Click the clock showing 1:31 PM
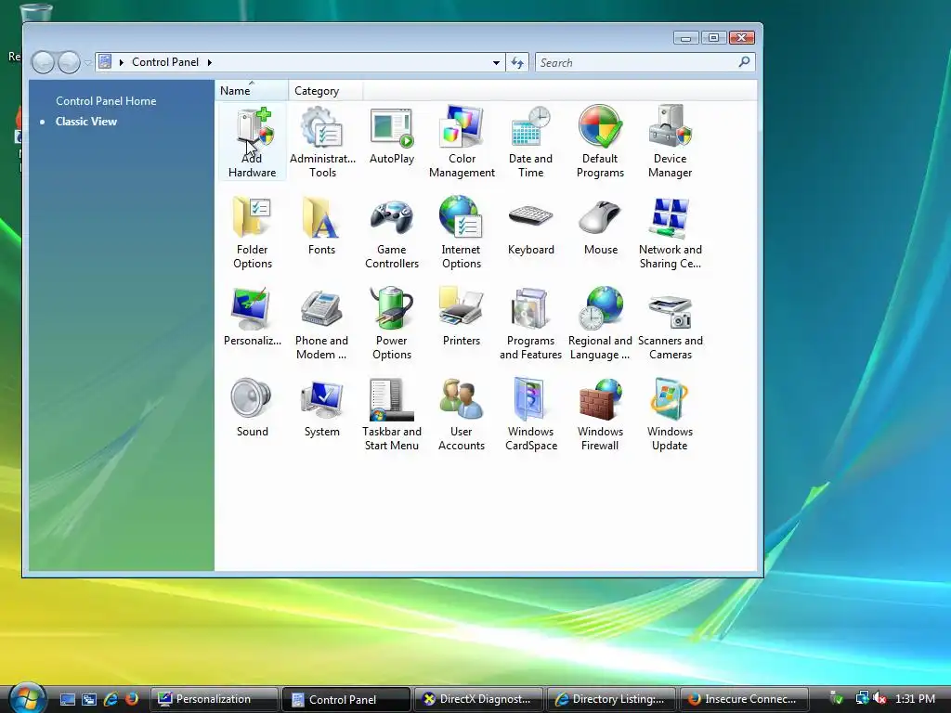This screenshot has height=713, width=951. pos(915,699)
